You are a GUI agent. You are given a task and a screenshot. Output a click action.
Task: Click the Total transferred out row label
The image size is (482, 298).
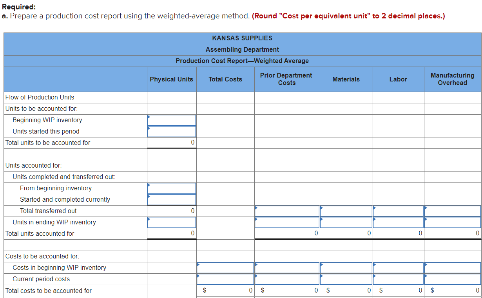coord(48,211)
